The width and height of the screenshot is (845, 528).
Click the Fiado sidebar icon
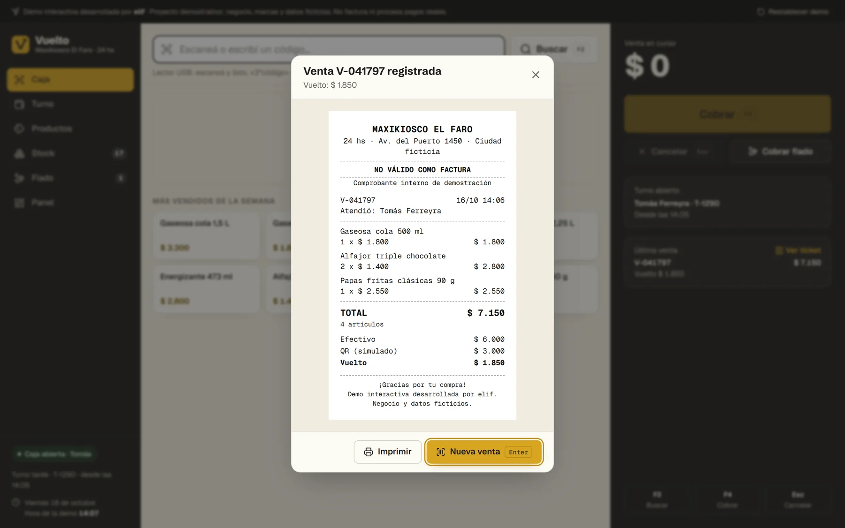click(x=19, y=178)
